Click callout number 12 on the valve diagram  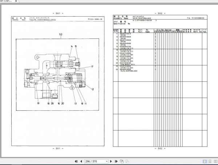[x=93, y=89]
